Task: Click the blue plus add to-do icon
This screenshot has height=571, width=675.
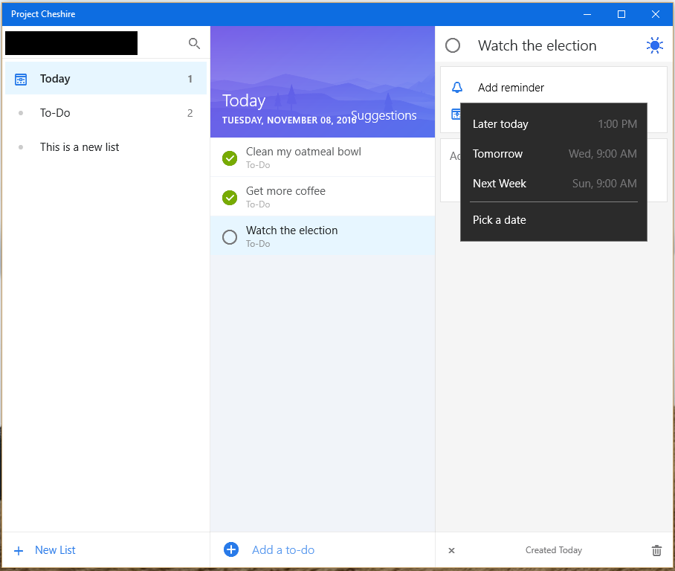Action: [x=231, y=549]
